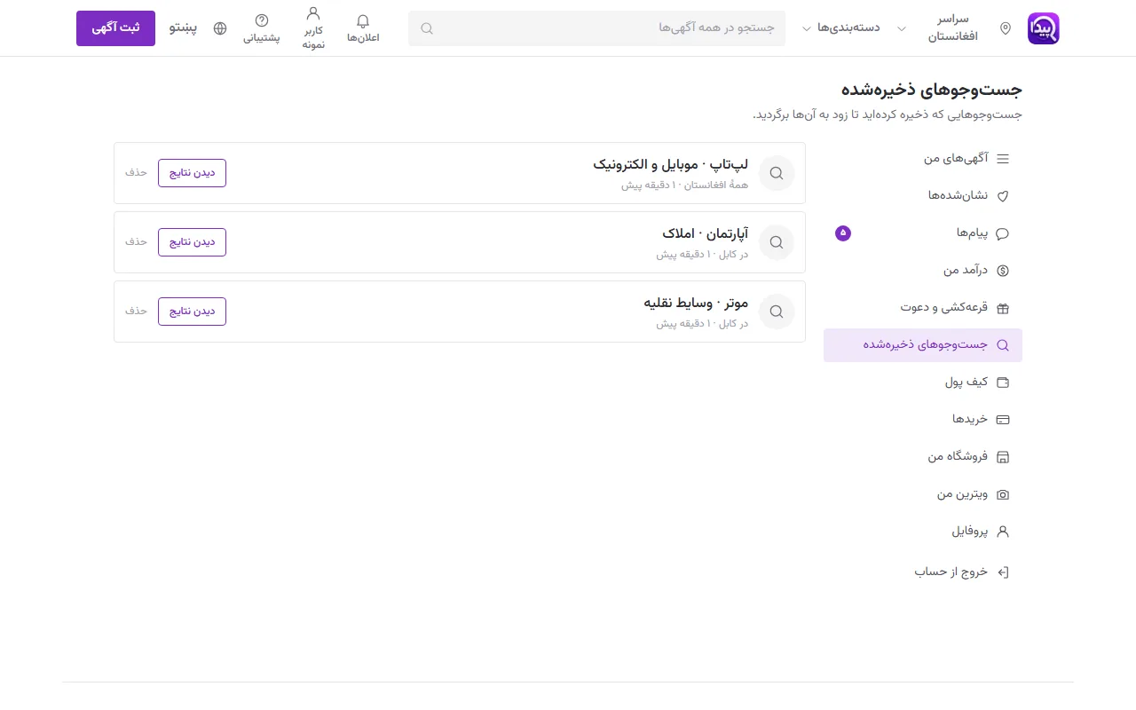
Task: Open خریدها in sidebar
Action: tap(923, 420)
